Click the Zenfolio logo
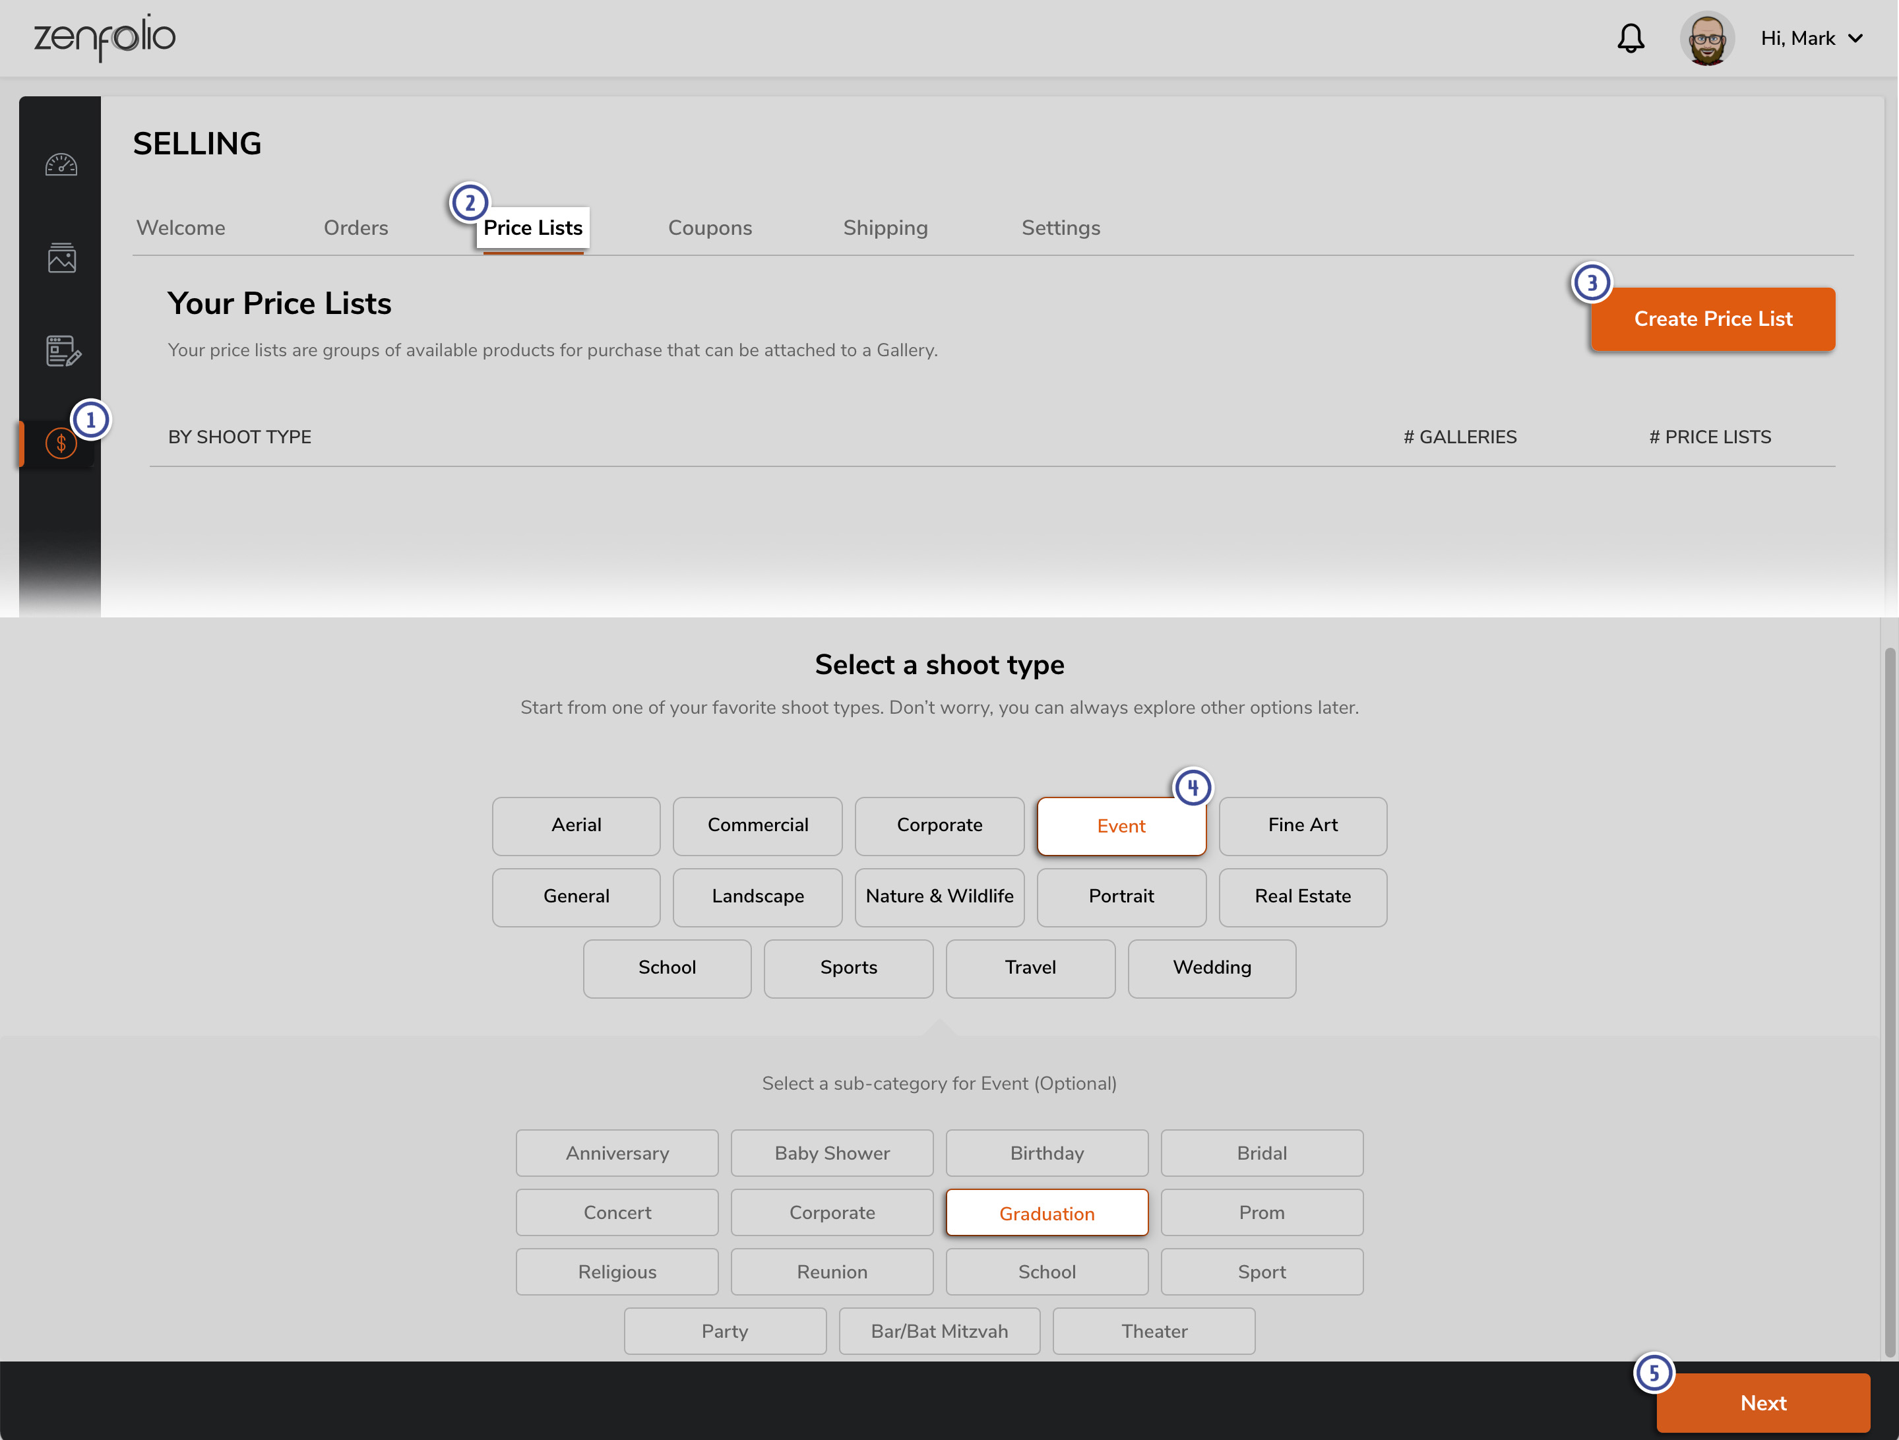 coord(104,37)
